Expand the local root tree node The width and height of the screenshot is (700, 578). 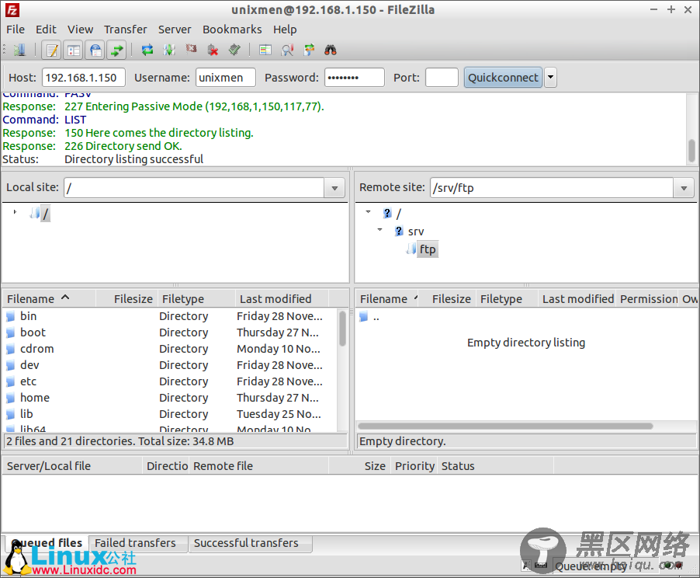pos(15,212)
